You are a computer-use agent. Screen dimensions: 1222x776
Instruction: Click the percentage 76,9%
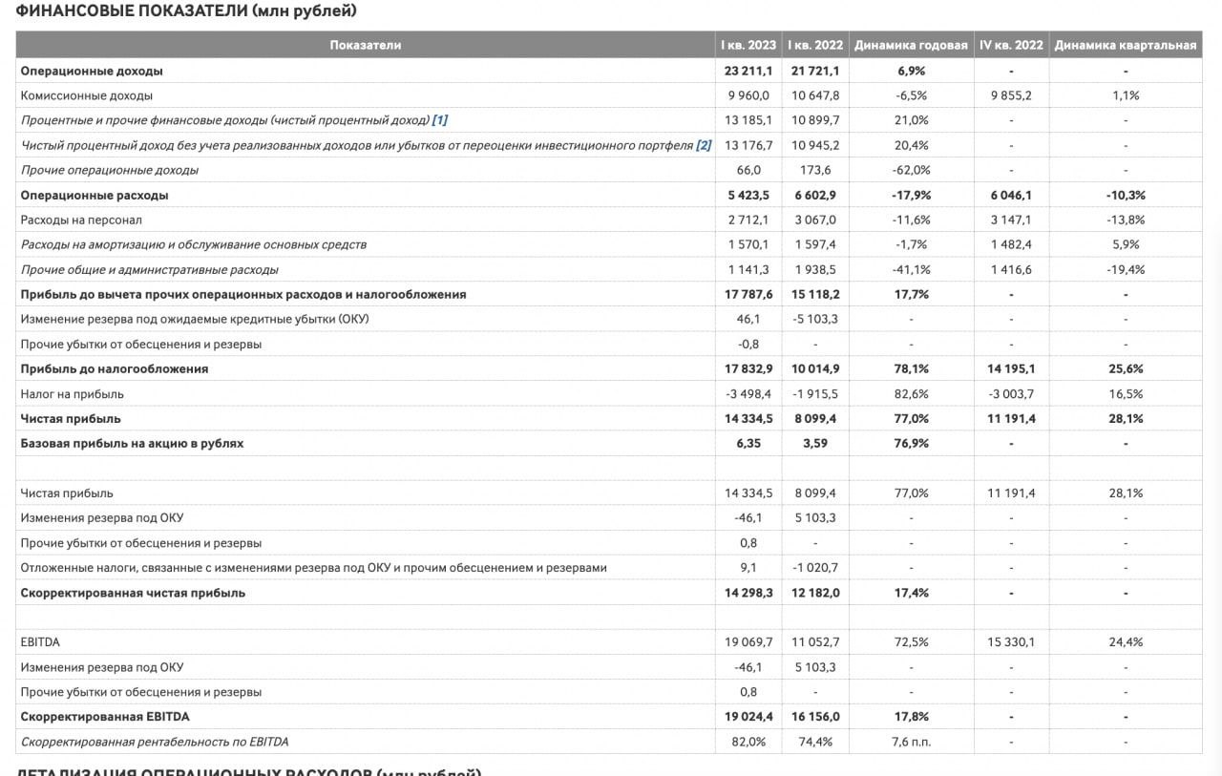[x=913, y=443]
